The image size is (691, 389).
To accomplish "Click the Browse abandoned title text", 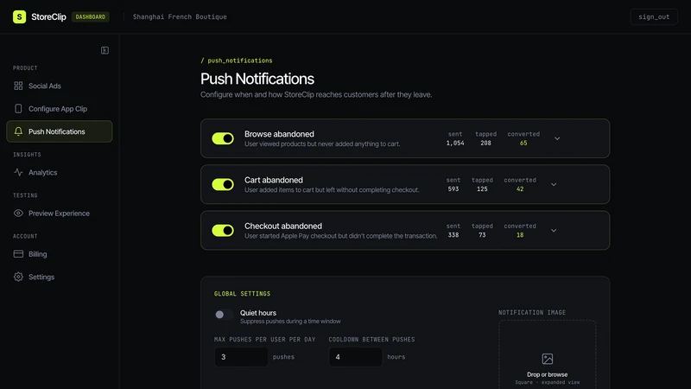I will 279,134.
